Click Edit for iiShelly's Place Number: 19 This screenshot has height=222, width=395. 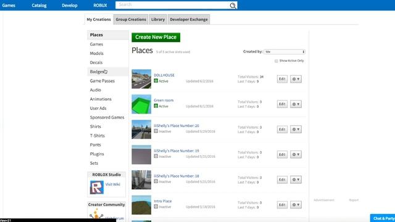[282, 155]
